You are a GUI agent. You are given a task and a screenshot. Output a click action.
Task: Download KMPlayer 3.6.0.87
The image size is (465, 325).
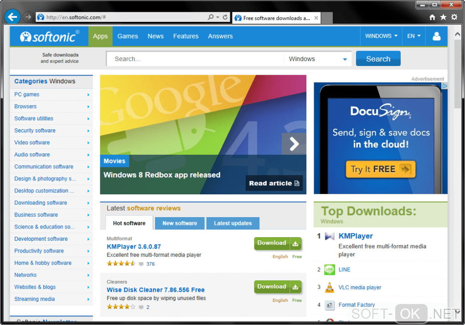coord(278,244)
